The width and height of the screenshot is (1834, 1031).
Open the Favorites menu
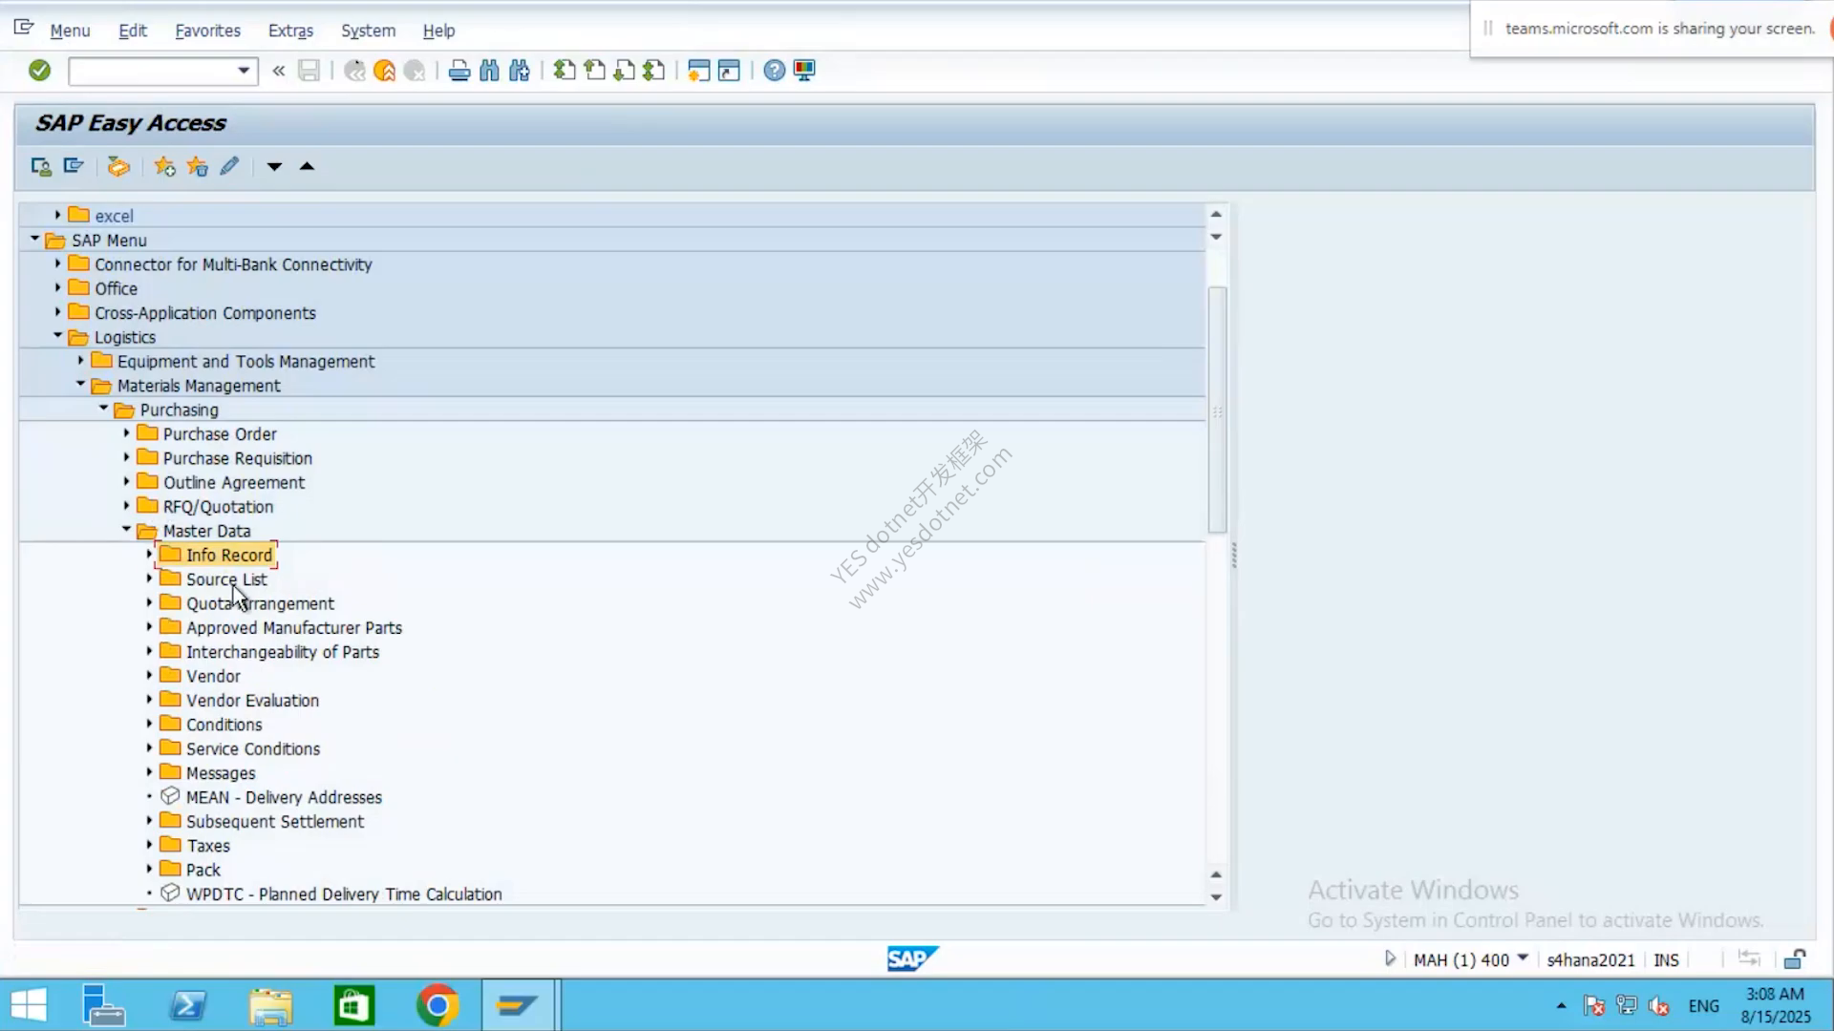coord(207,31)
